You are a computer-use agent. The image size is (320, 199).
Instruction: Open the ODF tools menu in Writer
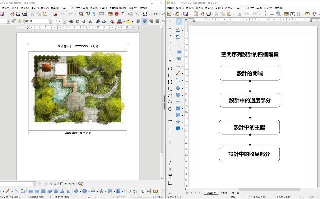pyautogui.click(x=79, y=8)
